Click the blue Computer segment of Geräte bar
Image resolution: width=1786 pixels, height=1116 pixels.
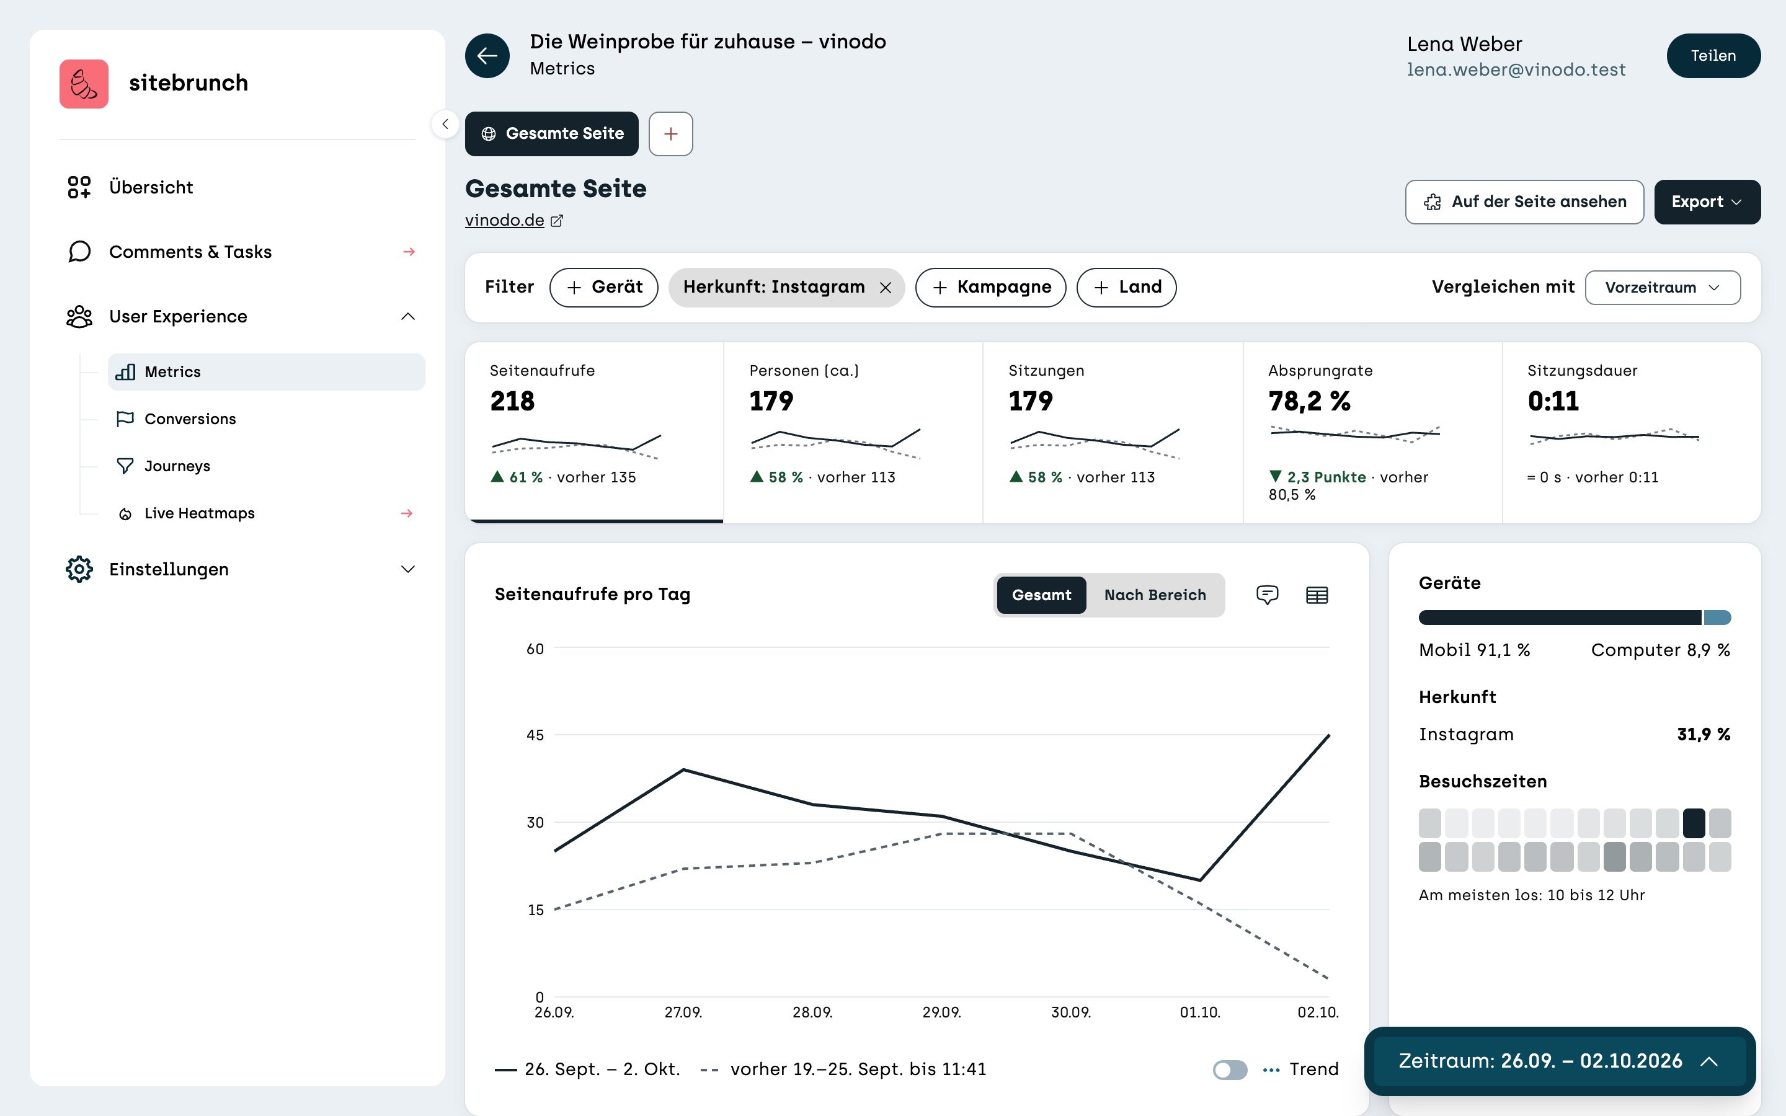[x=1717, y=618]
